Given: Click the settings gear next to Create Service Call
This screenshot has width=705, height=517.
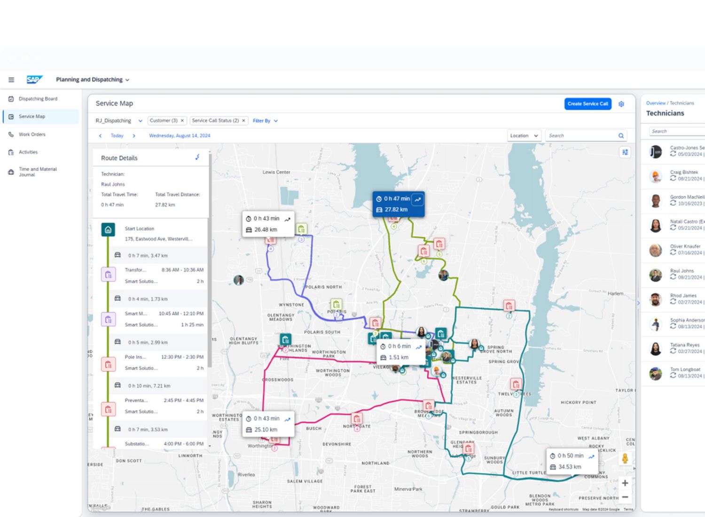Looking at the screenshot, I should [621, 104].
